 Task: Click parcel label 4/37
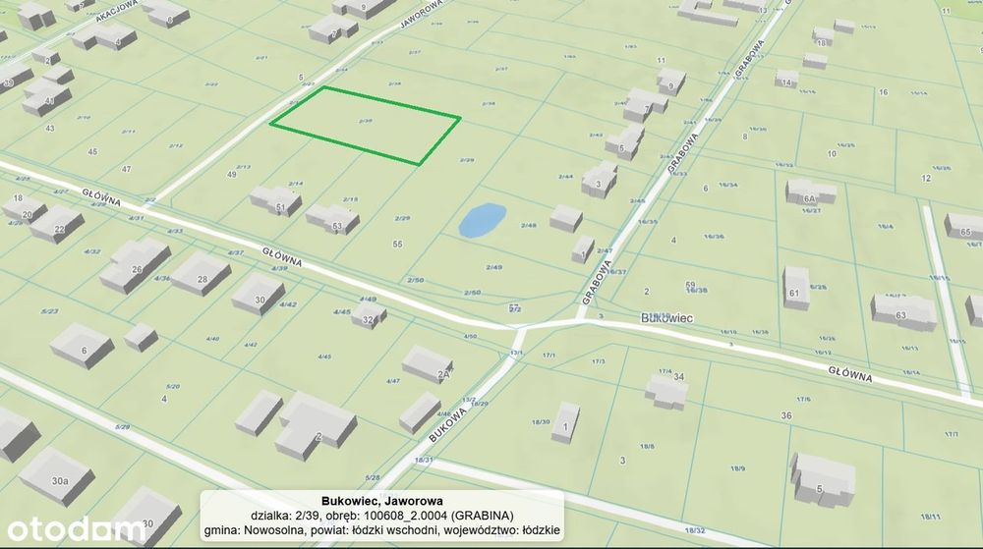pyautogui.click(x=235, y=252)
